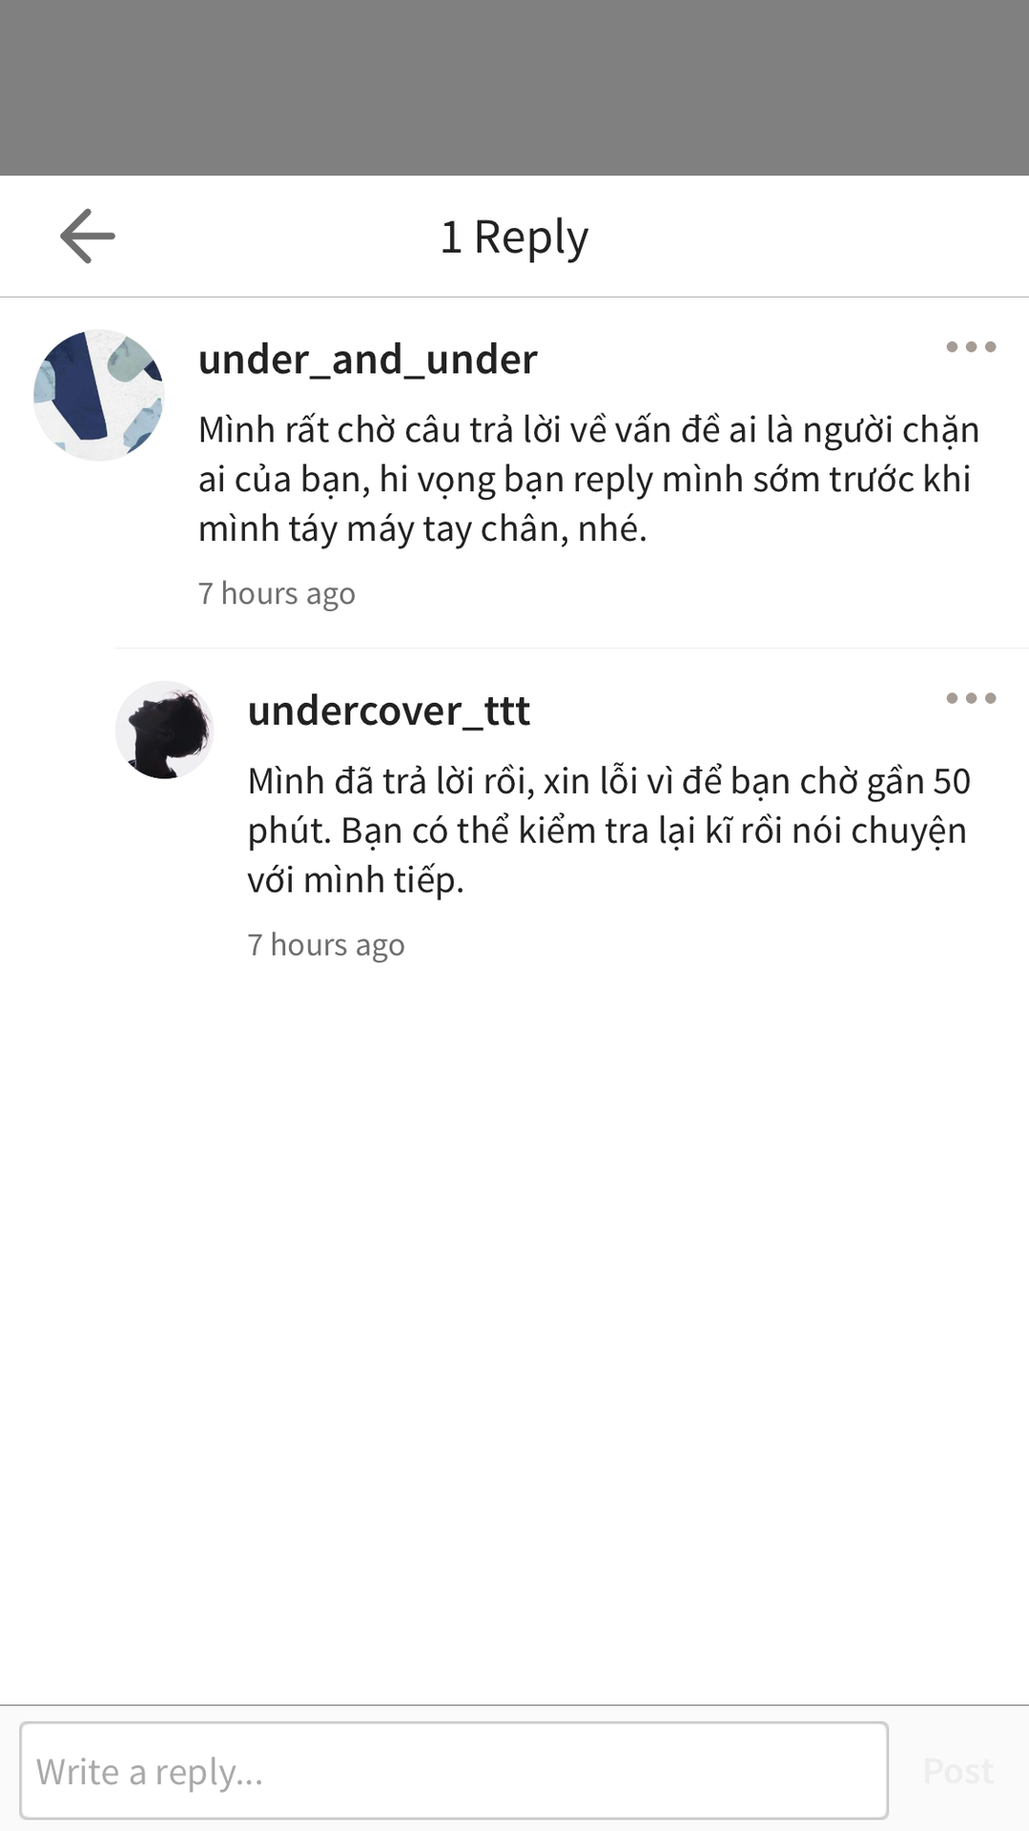Dismiss panel via the gray overlay
1029x1831 pixels.
tap(514, 87)
